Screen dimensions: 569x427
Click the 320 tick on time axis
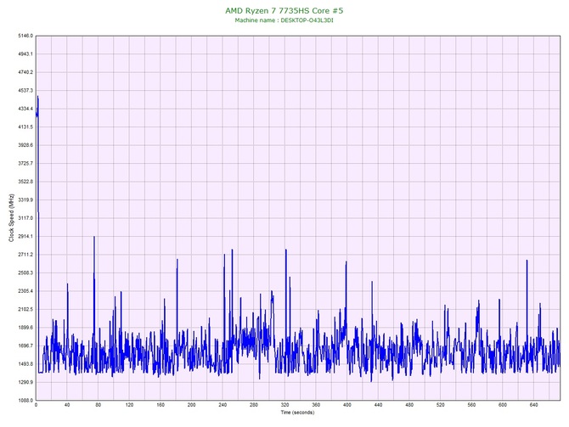coord(284,405)
